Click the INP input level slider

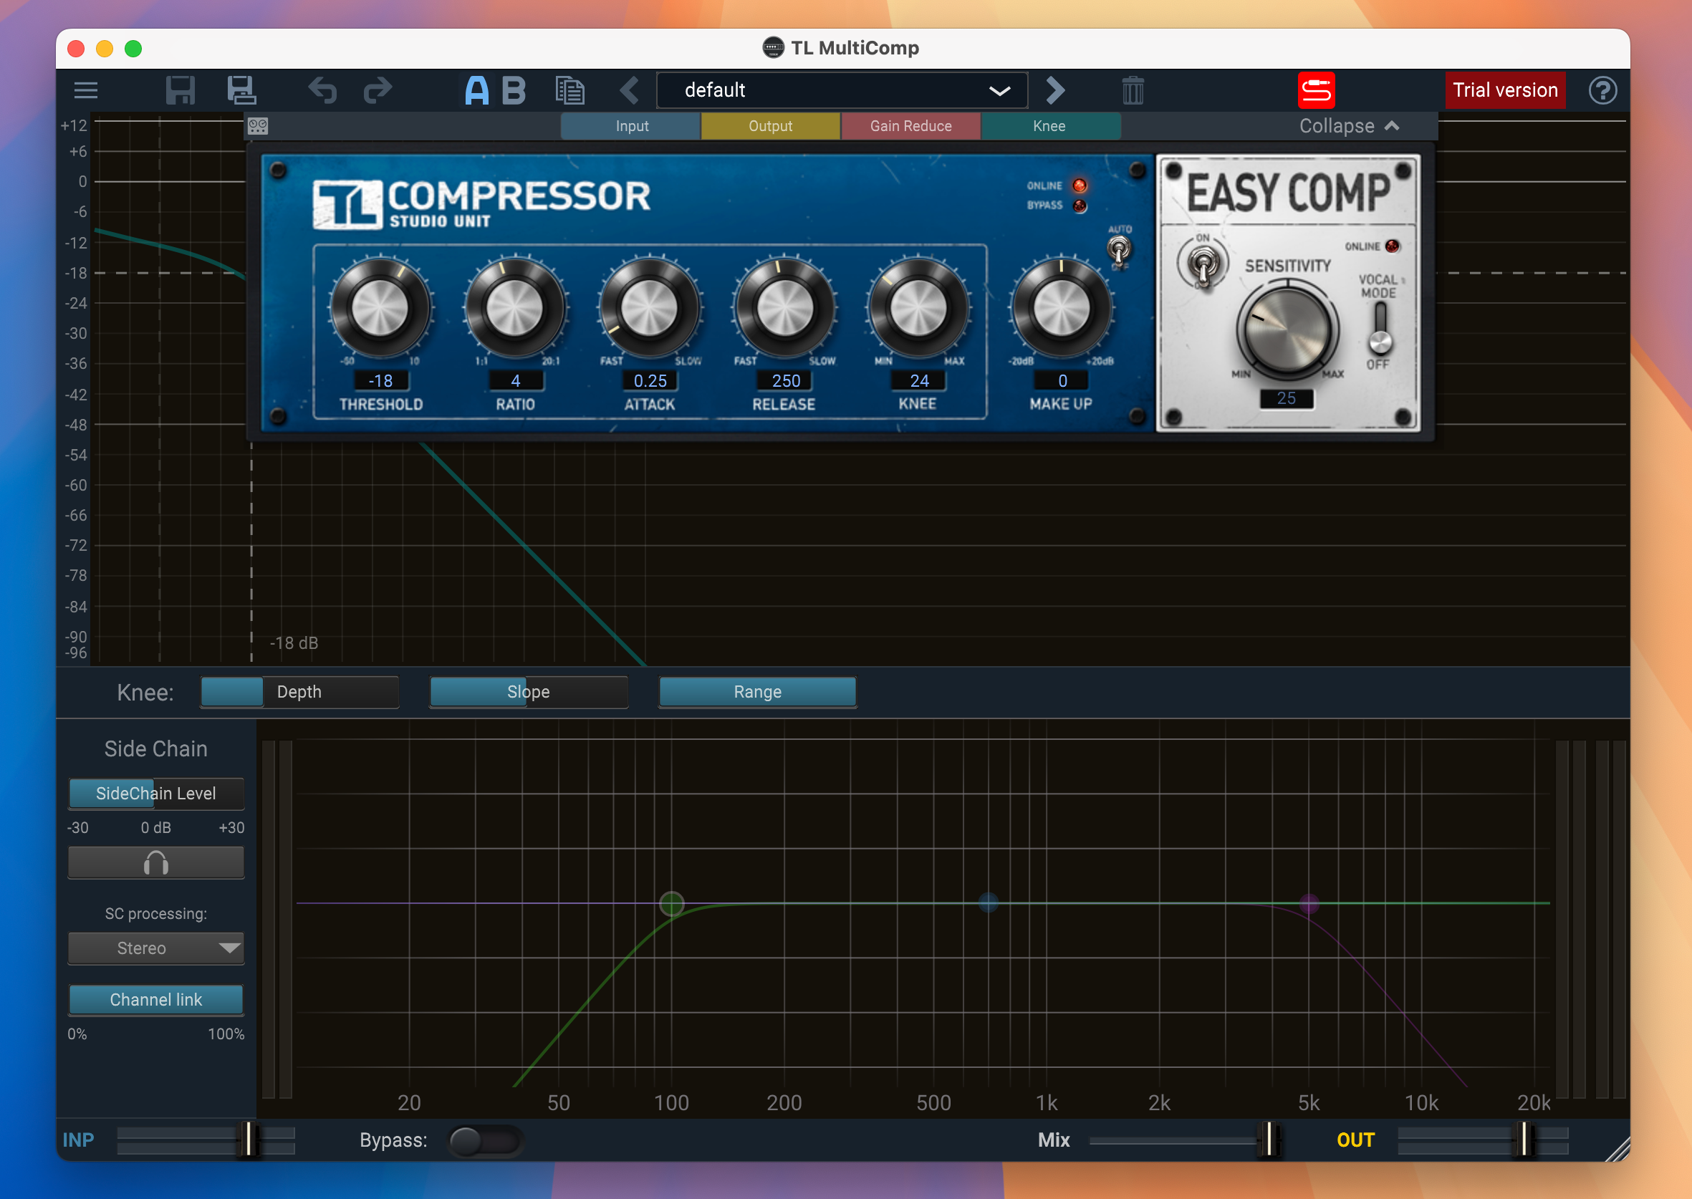click(206, 1140)
